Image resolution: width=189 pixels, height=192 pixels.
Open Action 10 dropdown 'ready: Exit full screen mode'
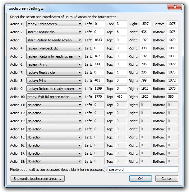(x=54, y=97)
